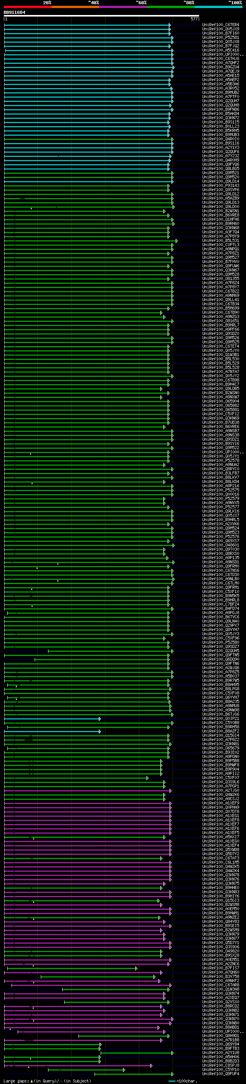This screenshot has height=1084, width=246.
Task: Select hit UniRef100_B9FN86
Action: 220,110
